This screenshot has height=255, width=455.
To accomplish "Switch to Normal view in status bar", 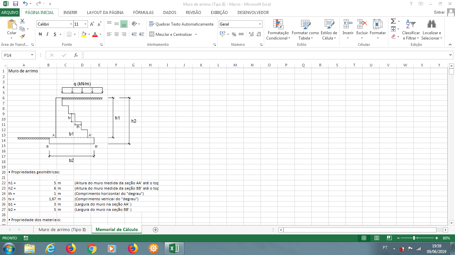I will point(364,238).
